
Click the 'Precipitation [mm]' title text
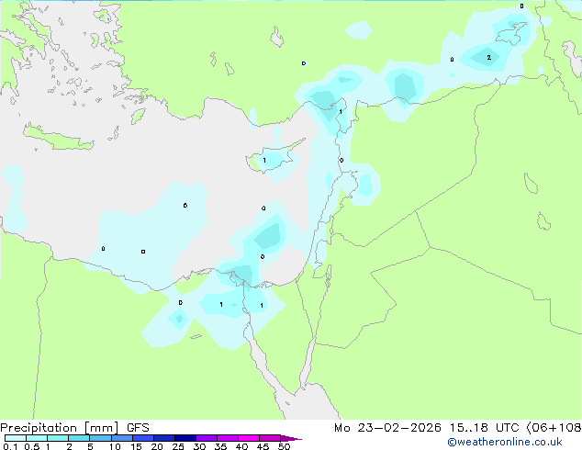tap(60, 428)
